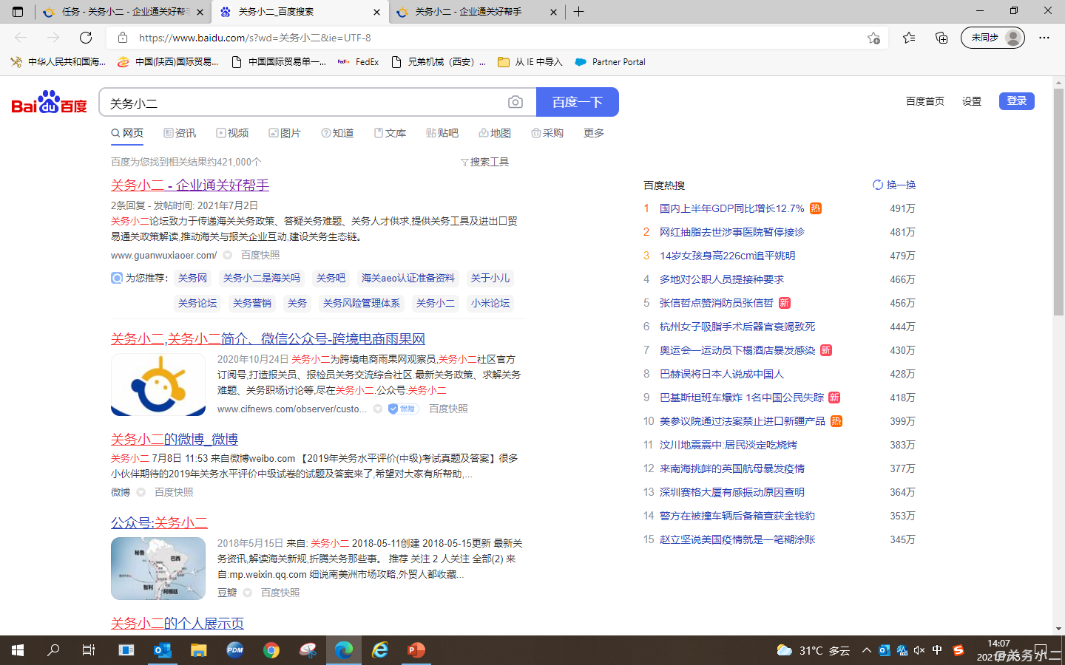1065x665 pixels.
Task: Open Chrome from taskbar
Action: coord(271,650)
